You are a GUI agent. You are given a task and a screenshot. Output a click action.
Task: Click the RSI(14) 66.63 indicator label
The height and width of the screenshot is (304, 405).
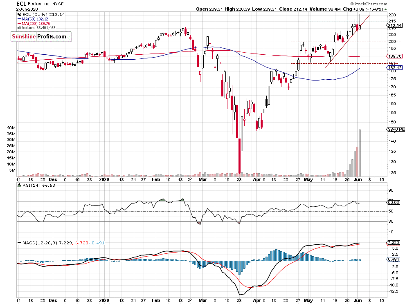point(39,185)
